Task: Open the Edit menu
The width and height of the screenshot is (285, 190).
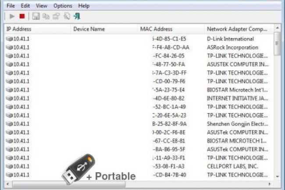Action: 25,6
